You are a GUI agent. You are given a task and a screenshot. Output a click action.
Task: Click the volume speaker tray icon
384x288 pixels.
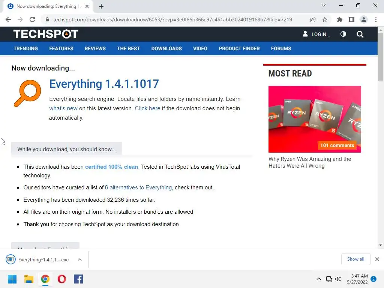coord(338,279)
